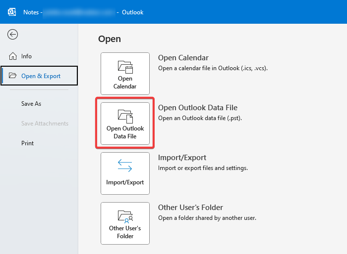
Task: Click the back arrow to exit Backstage
Action: click(12, 35)
